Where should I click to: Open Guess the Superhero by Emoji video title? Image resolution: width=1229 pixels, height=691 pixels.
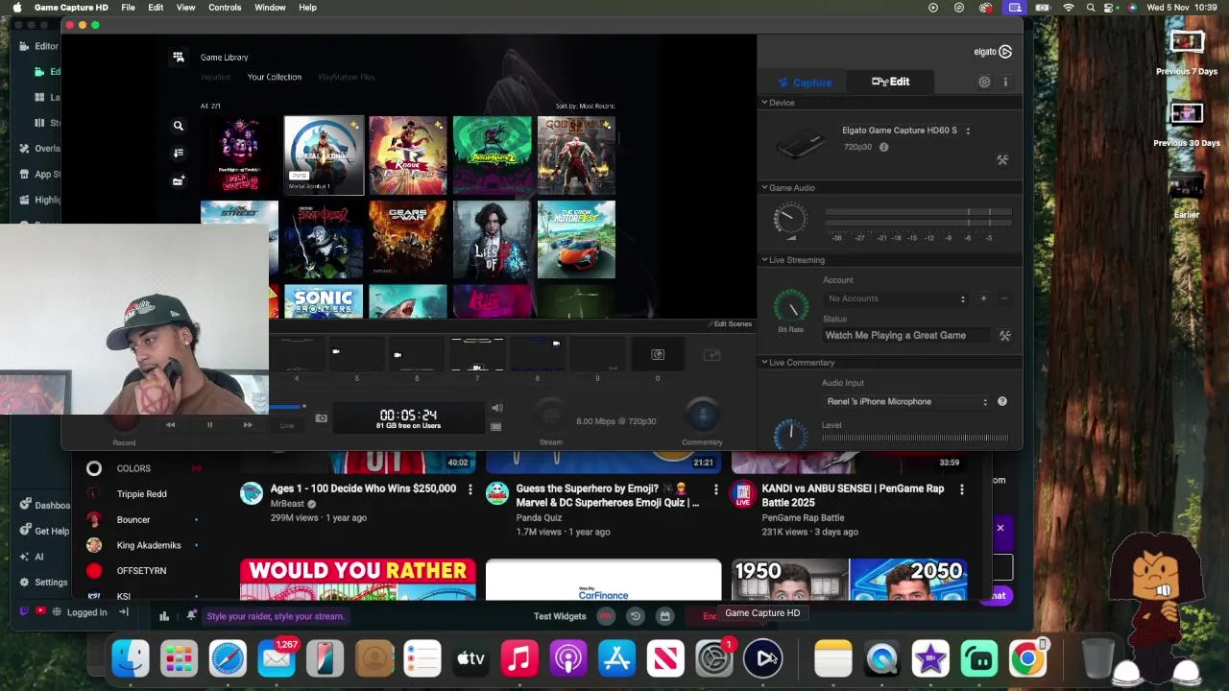tap(607, 495)
